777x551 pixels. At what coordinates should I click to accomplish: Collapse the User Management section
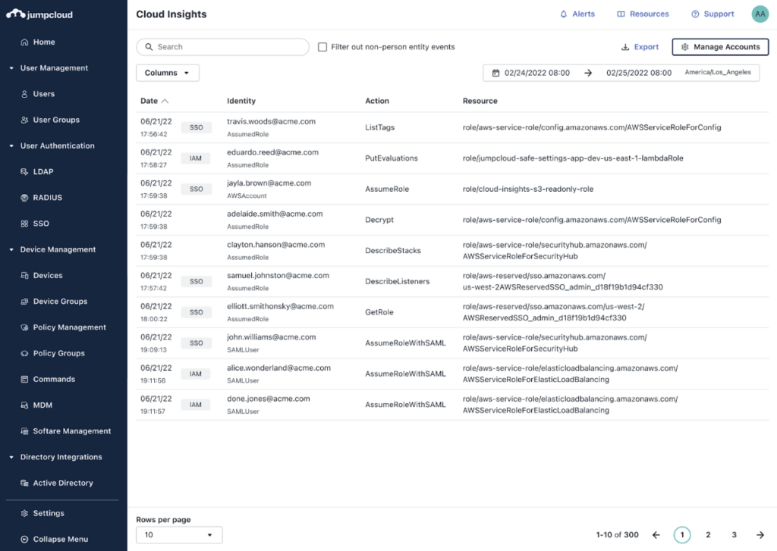click(11, 68)
